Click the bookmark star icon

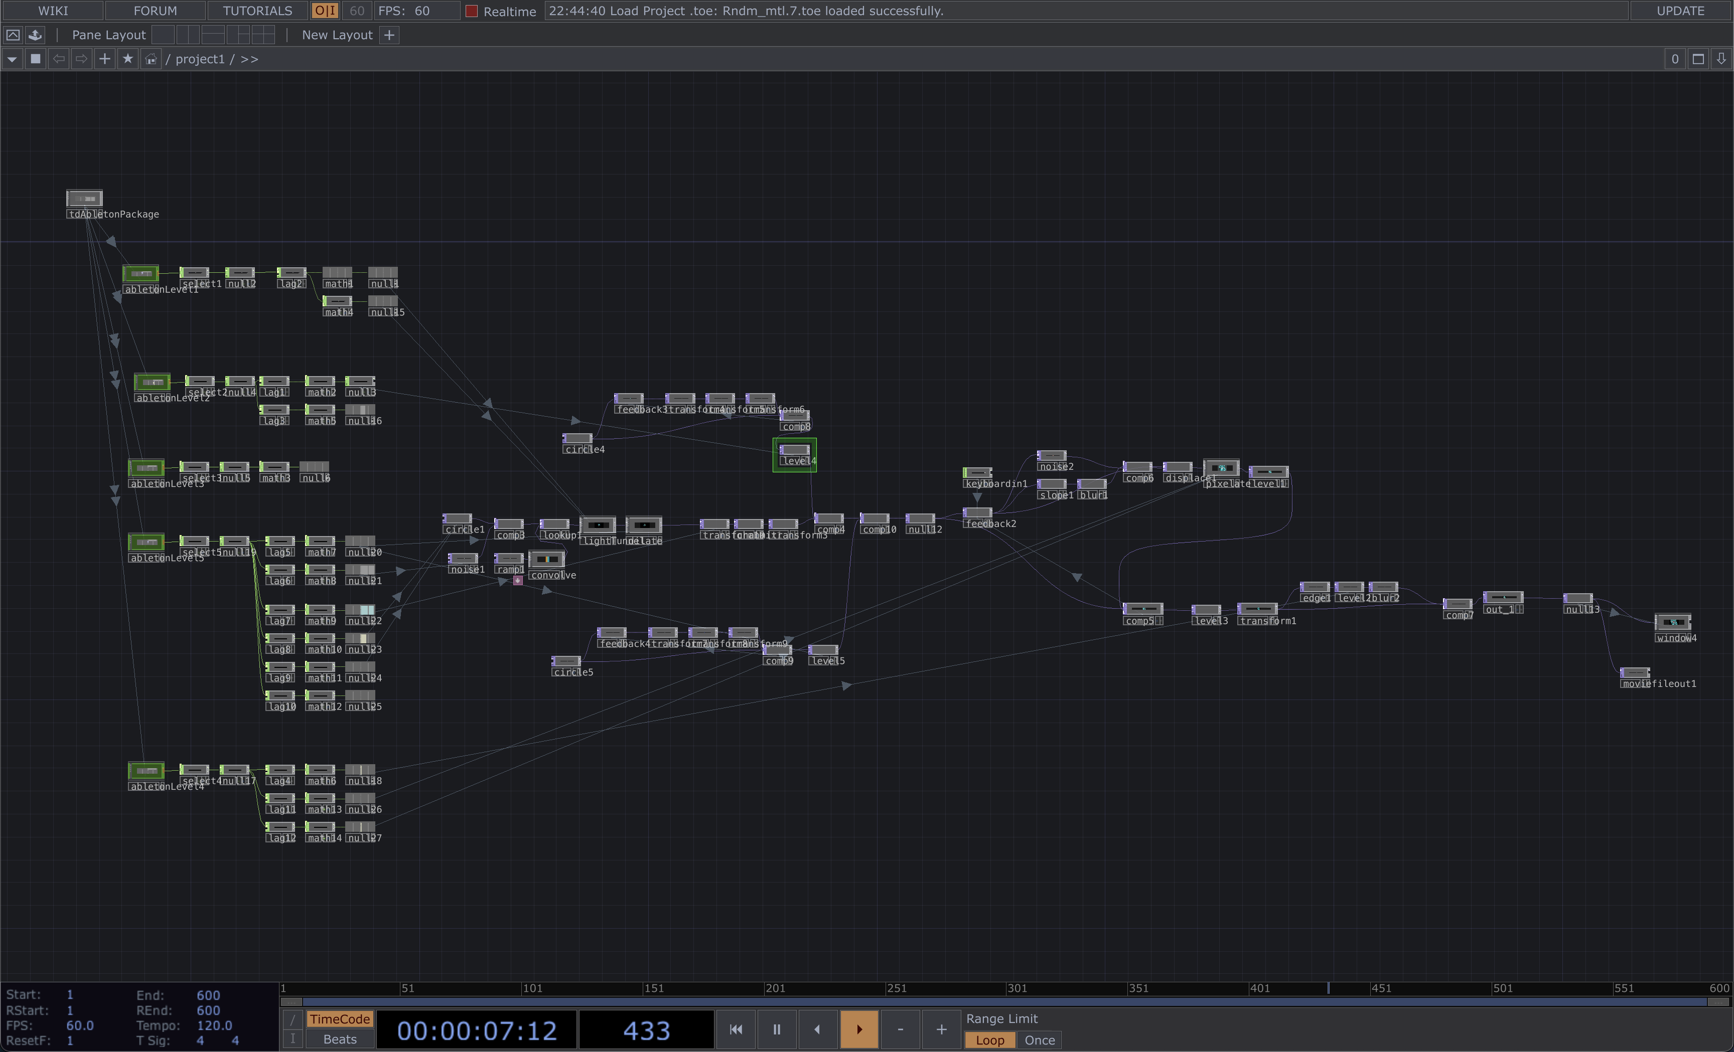(127, 59)
